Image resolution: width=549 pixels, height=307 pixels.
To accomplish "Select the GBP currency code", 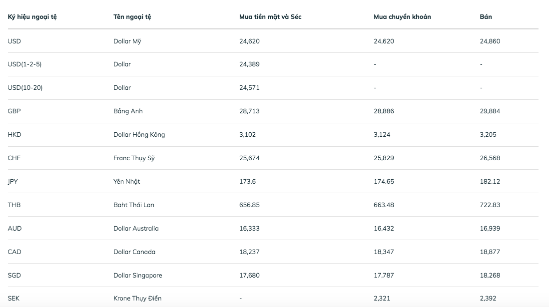I will tap(14, 111).
